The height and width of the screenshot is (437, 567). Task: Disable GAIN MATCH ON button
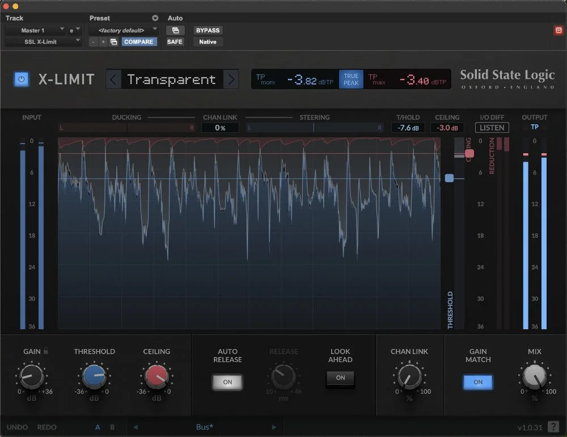coord(478,382)
